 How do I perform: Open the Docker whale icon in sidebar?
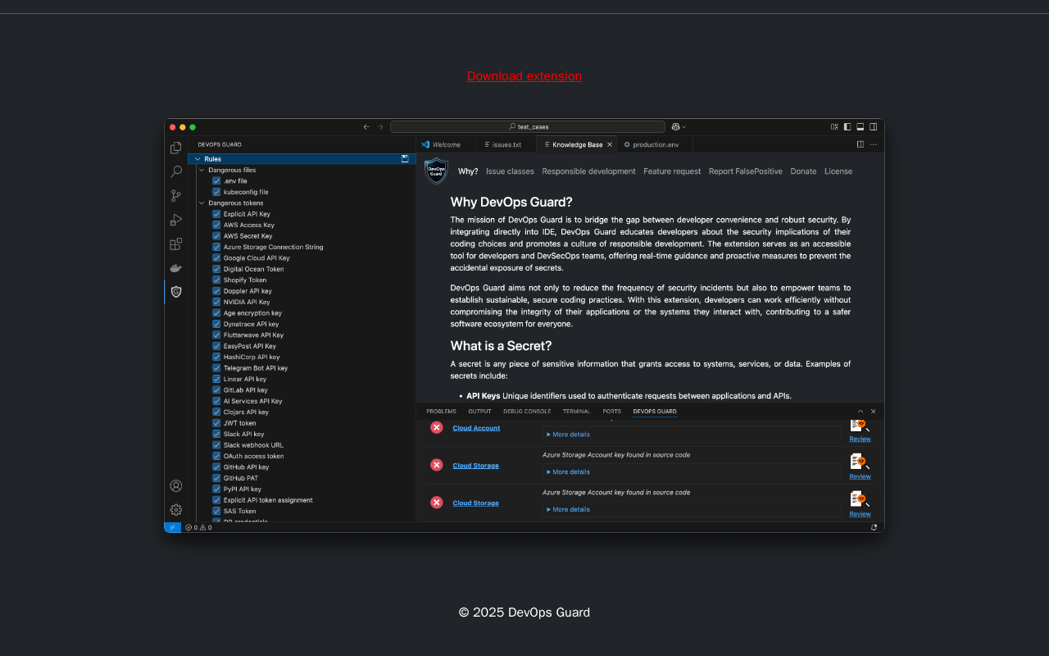tap(175, 268)
